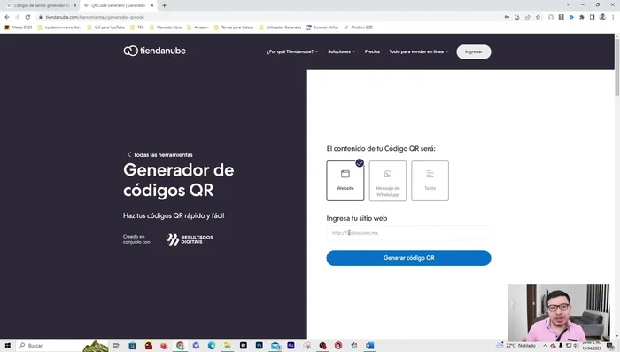Open Firefox from the taskbar
Screen dimensions: 620x352
tap(164, 346)
